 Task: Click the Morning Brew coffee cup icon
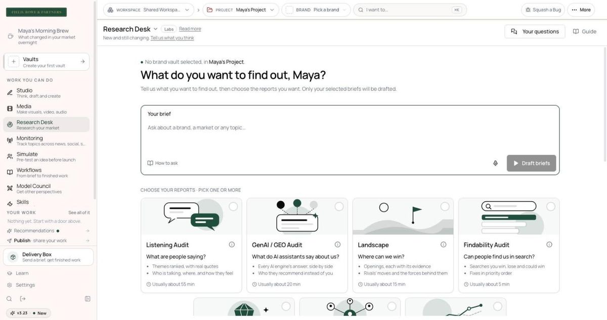[11, 36]
